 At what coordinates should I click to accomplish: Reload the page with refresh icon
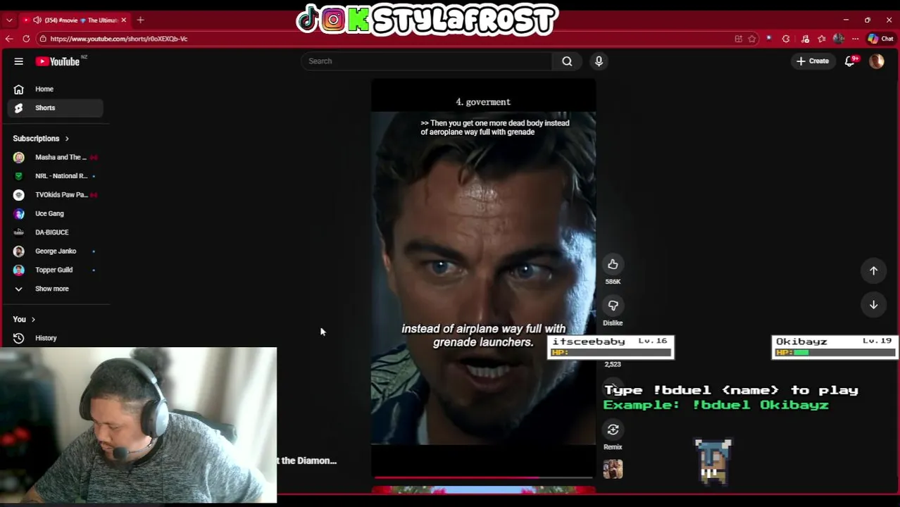(26, 39)
